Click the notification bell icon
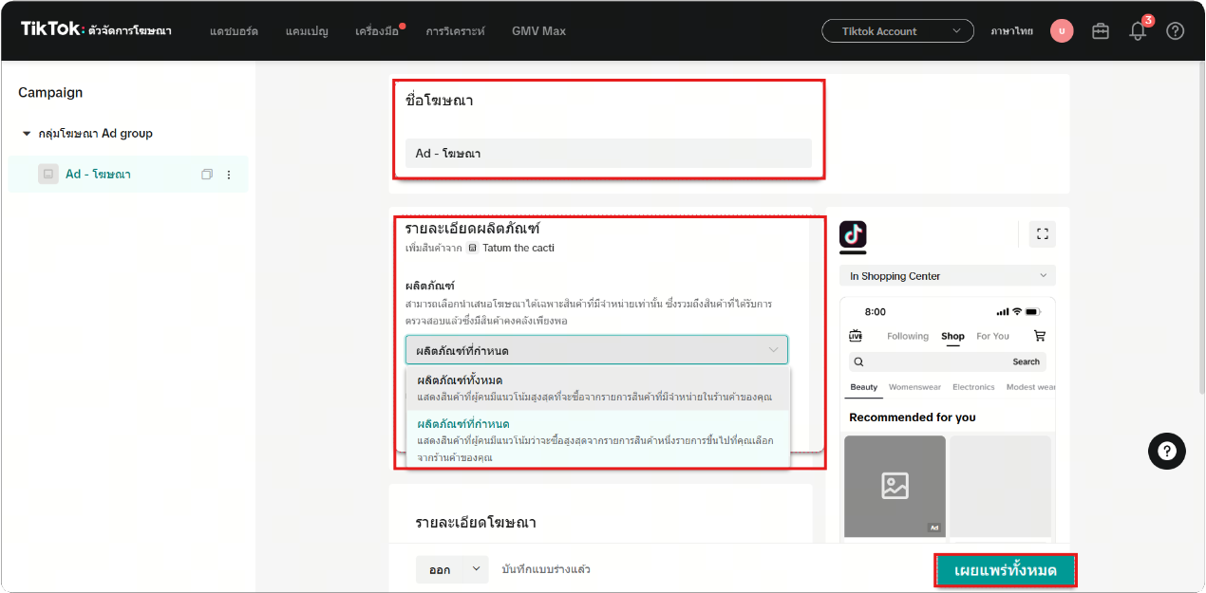This screenshot has height=593, width=1206. [1138, 31]
